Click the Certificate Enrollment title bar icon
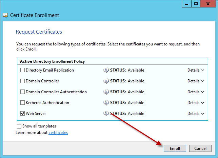Viewport: 218px width, 158px height. pos(5,15)
